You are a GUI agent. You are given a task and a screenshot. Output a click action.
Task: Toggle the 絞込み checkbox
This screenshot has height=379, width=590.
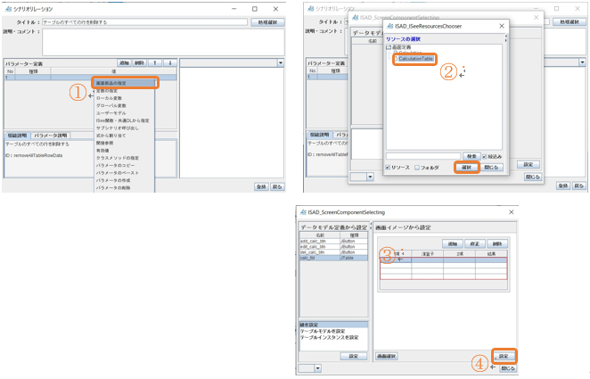pyautogui.click(x=485, y=157)
